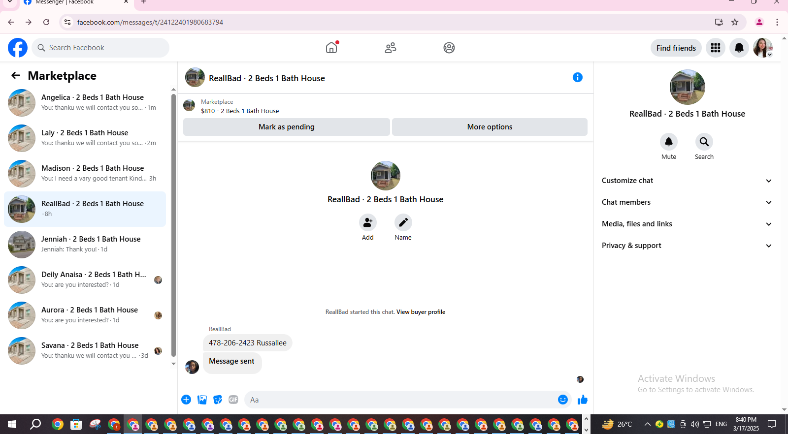Show hidden system tray icons
The width and height of the screenshot is (788, 434).
point(647,424)
